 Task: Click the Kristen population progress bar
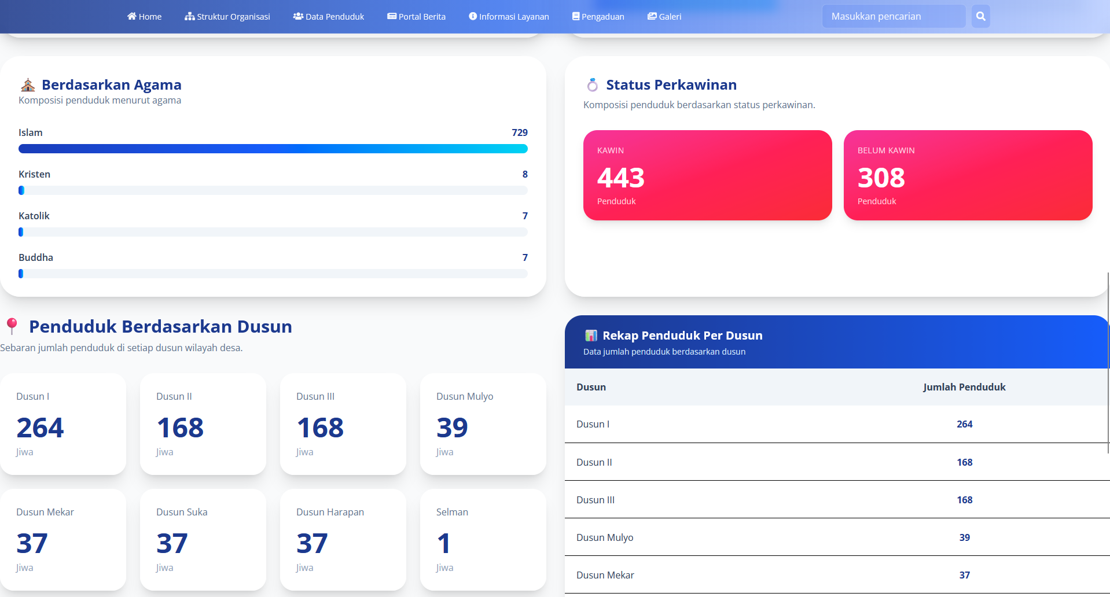[x=273, y=190]
